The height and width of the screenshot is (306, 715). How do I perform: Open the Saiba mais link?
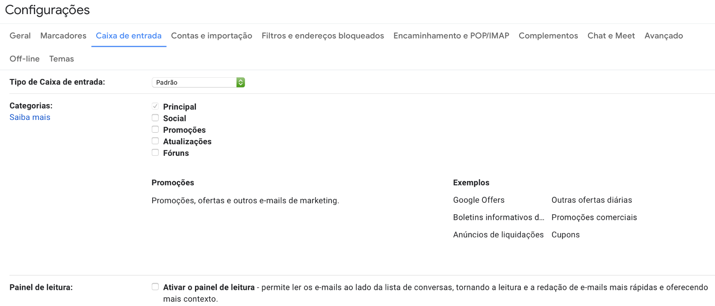click(30, 117)
